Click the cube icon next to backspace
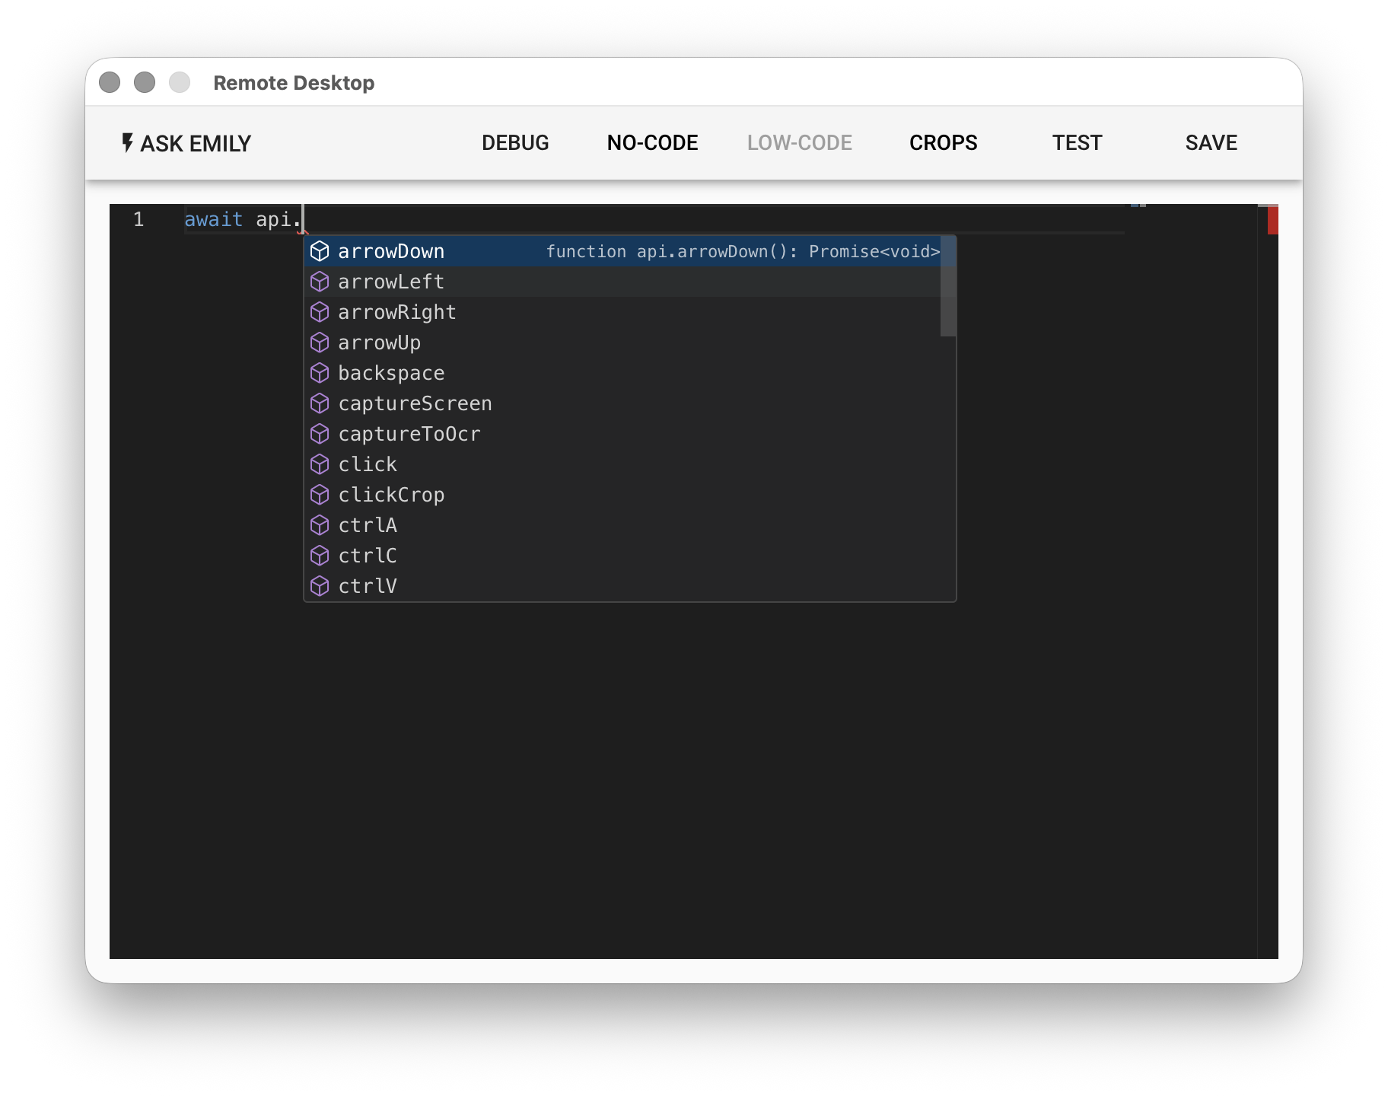The height and width of the screenshot is (1096, 1388). coord(320,373)
